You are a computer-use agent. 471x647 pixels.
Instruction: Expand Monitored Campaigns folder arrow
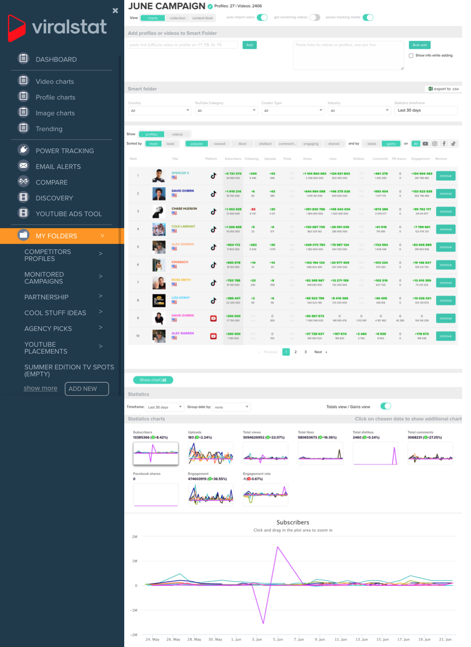click(101, 276)
